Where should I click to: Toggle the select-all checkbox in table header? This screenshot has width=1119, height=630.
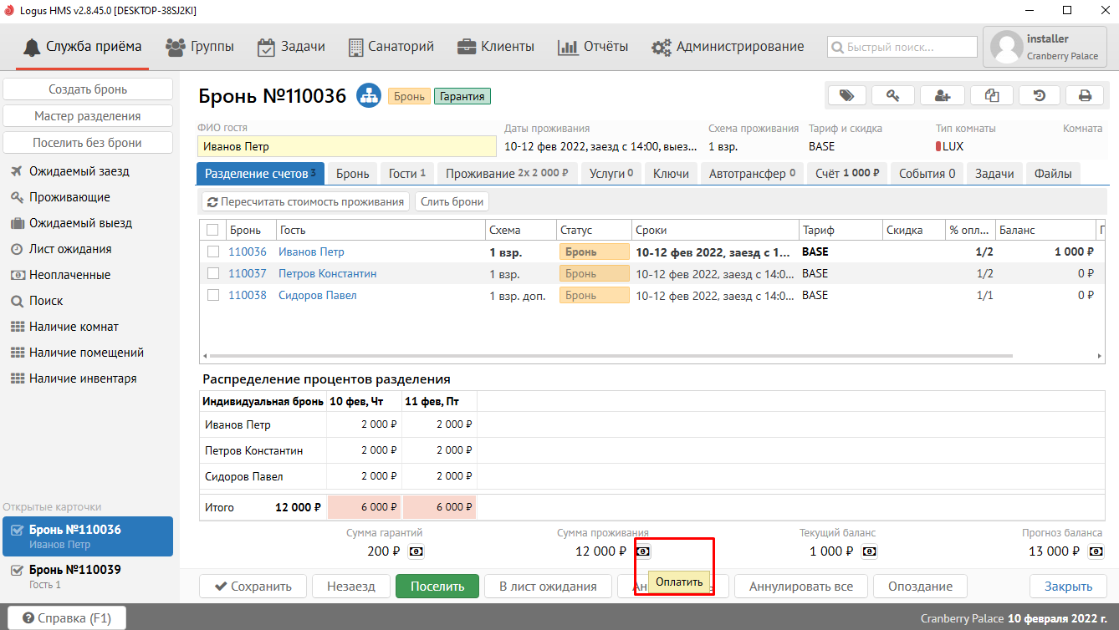coord(213,230)
